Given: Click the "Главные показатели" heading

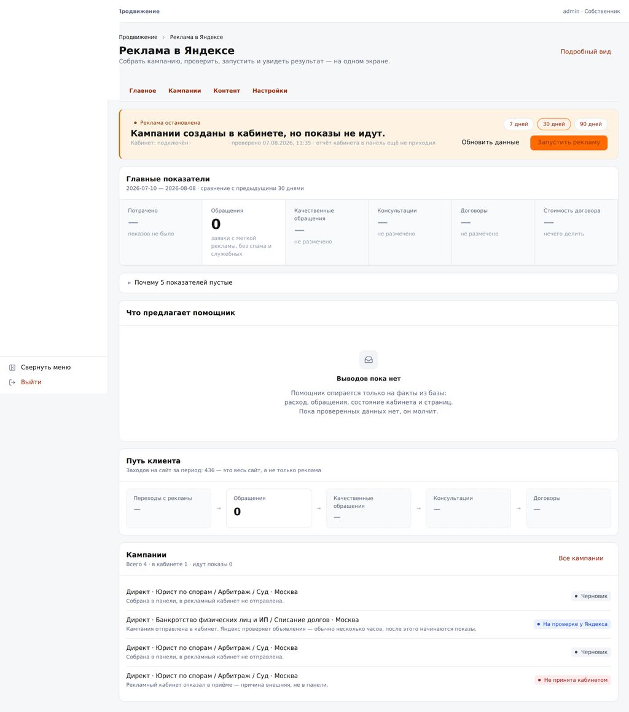Looking at the screenshot, I should click(168, 179).
